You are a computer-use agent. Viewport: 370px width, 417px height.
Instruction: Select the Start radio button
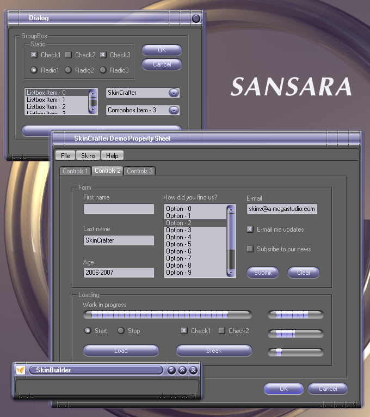coord(88,330)
